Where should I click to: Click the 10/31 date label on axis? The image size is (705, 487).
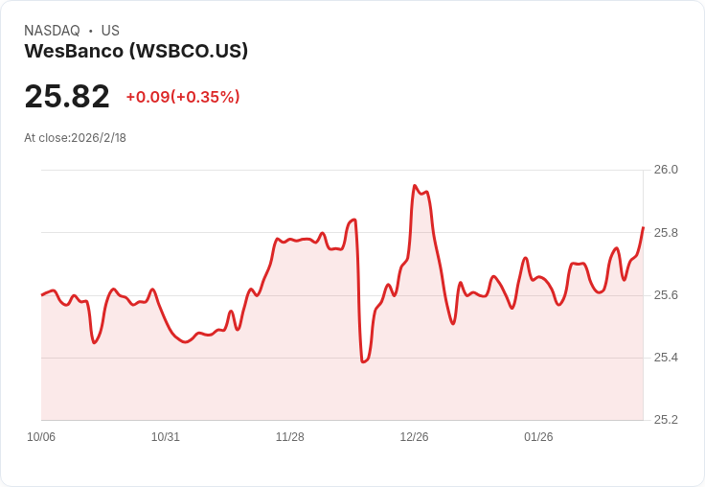pyautogui.click(x=166, y=437)
